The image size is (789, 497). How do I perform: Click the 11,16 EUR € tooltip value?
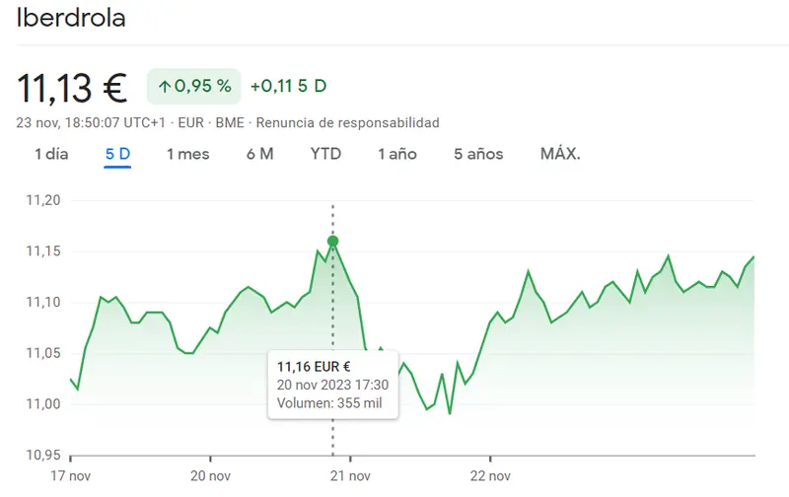pyautogui.click(x=314, y=367)
